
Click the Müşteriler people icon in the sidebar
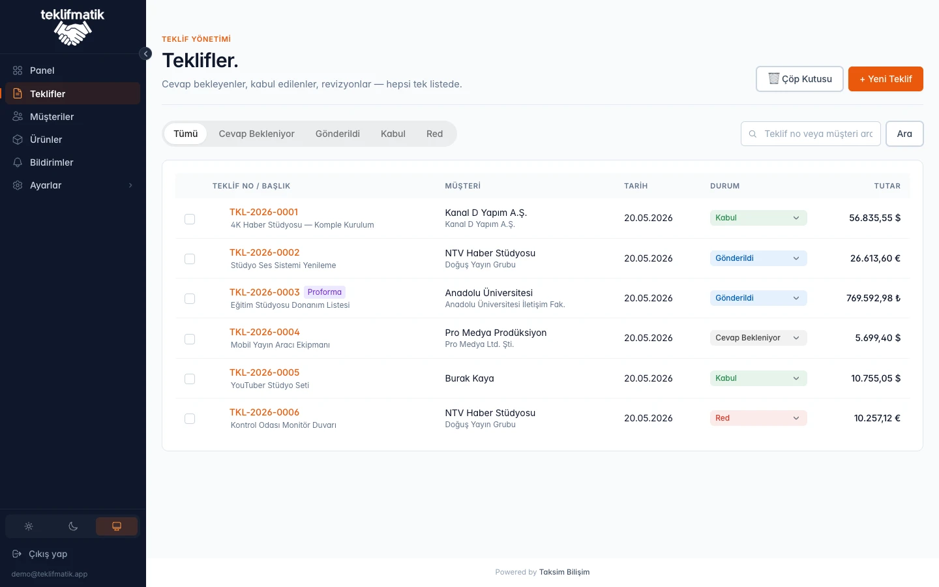click(18, 117)
